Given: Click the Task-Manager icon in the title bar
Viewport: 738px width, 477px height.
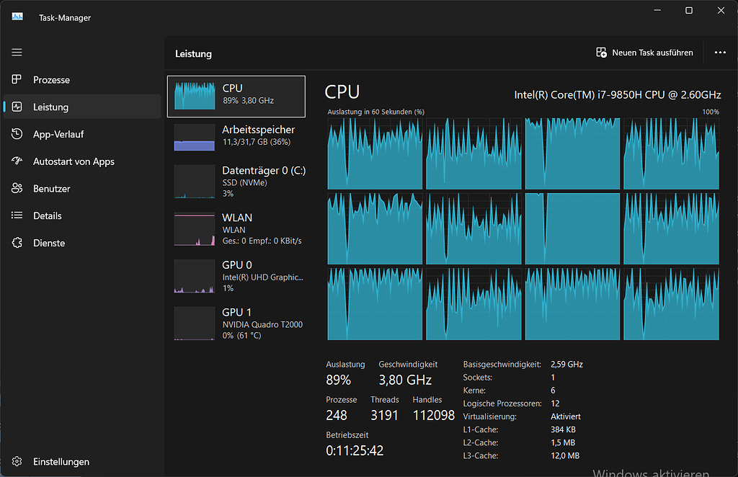Looking at the screenshot, I should [16, 14].
